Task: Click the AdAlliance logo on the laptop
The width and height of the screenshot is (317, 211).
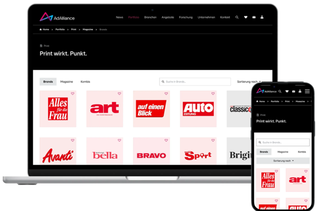Action: click(57, 17)
